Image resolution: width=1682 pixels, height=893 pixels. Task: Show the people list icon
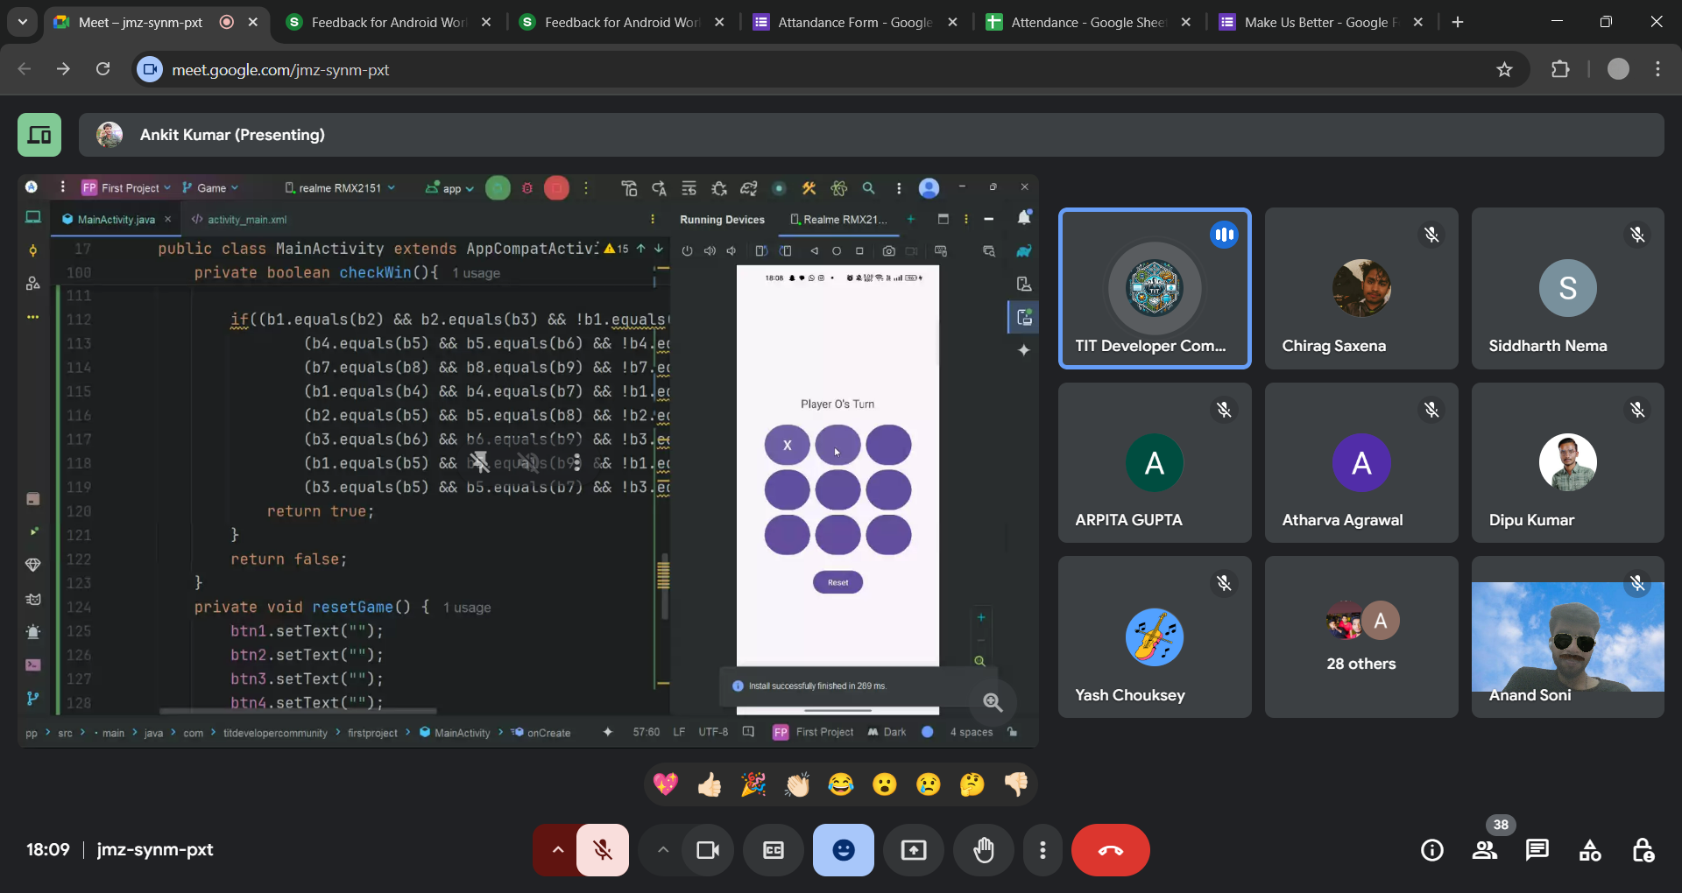coord(1484,850)
